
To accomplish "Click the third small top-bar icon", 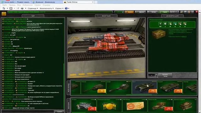I will pyautogui.click(x=189, y=12).
